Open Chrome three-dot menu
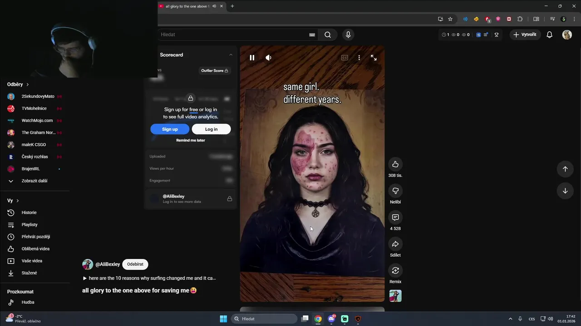The image size is (581, 326). tap(574, 19)
